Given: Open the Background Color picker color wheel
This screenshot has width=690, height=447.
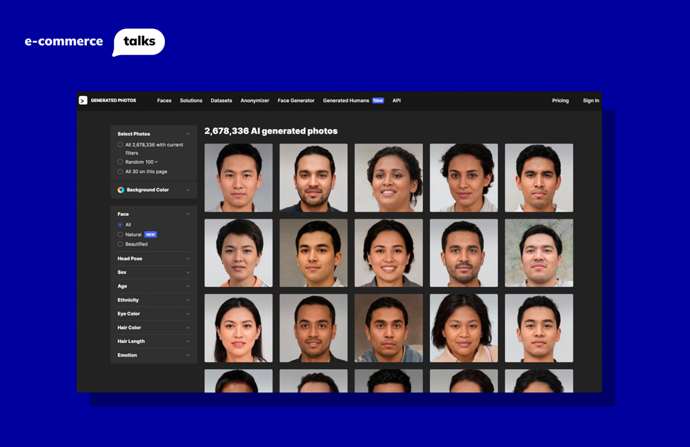Looking at the screenshot, I should tap(120, 190).
